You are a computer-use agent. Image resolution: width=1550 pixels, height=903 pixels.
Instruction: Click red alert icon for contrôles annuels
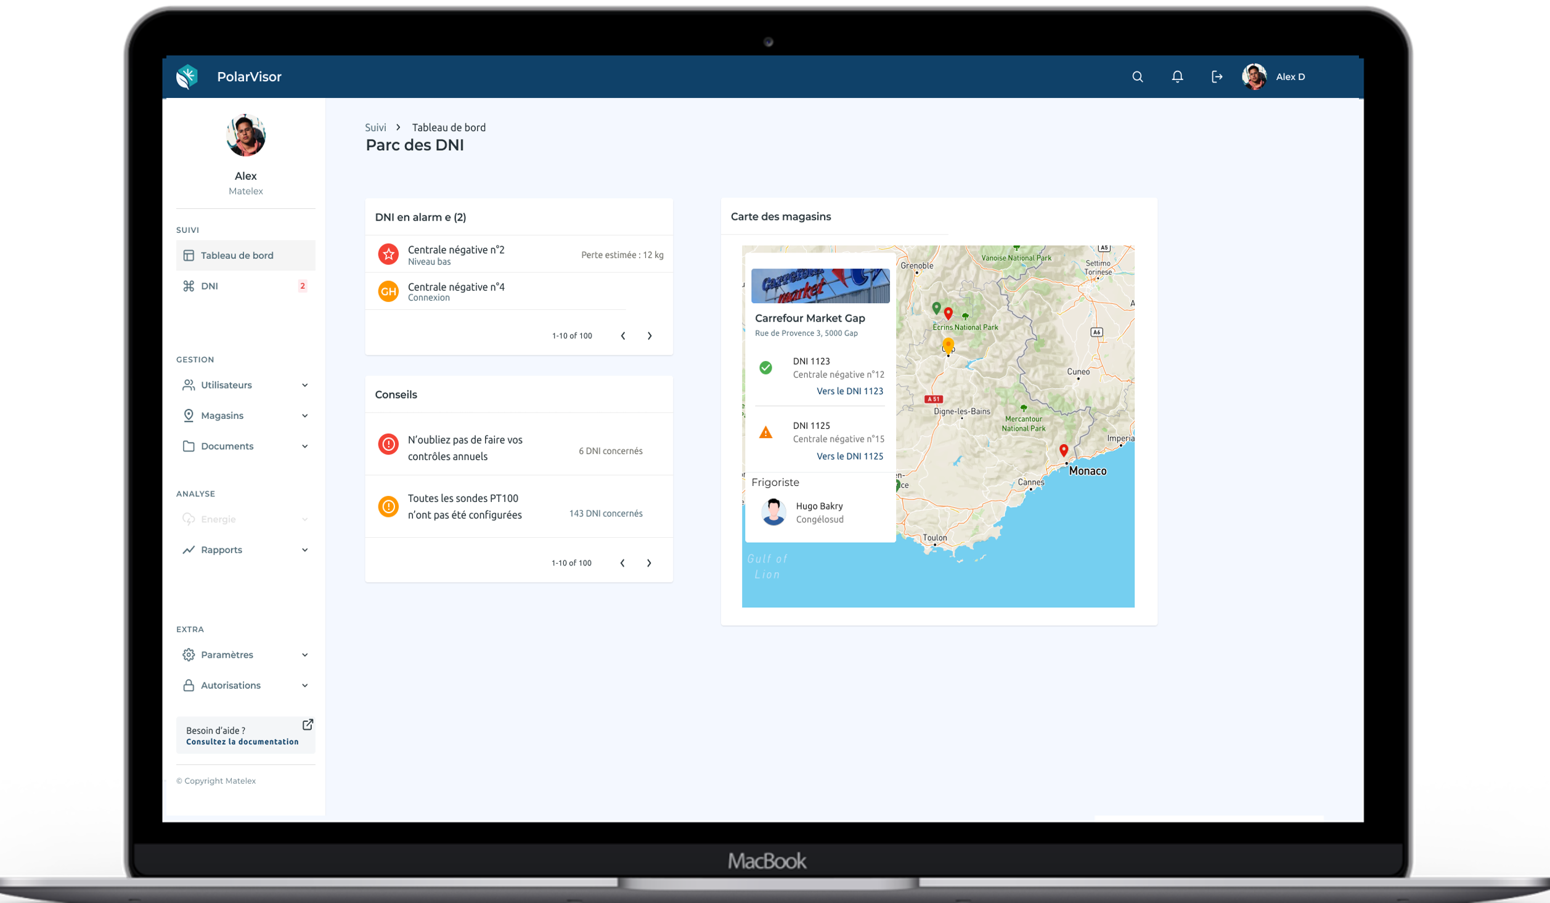[x=388, y=443]
